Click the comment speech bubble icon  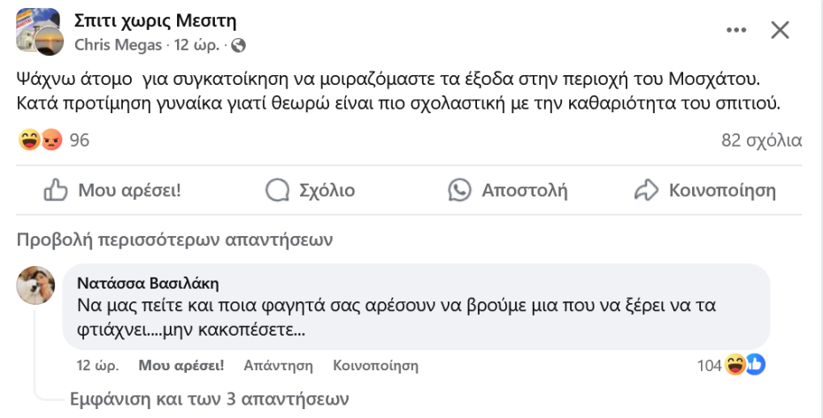click(x=278, y=190)
